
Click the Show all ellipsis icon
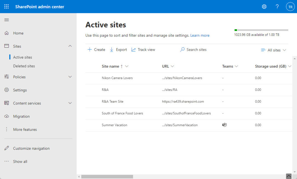(x=6, y=161)
